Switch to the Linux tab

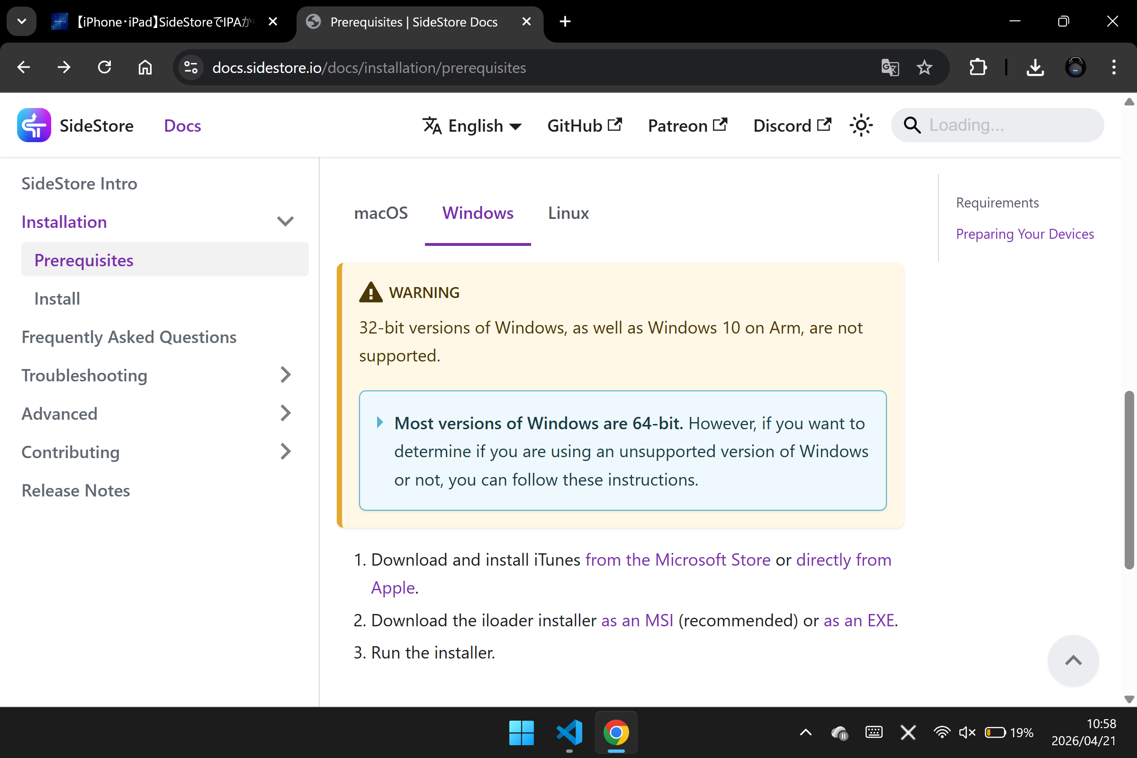568,213
